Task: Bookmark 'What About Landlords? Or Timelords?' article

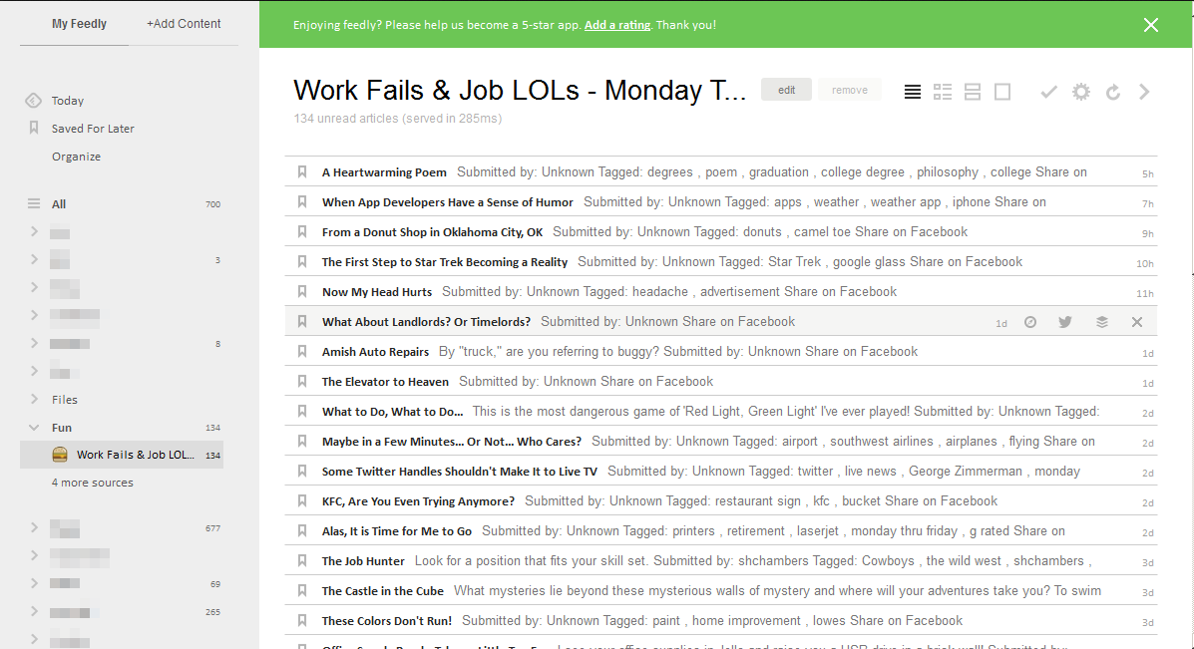Action: 302,322
